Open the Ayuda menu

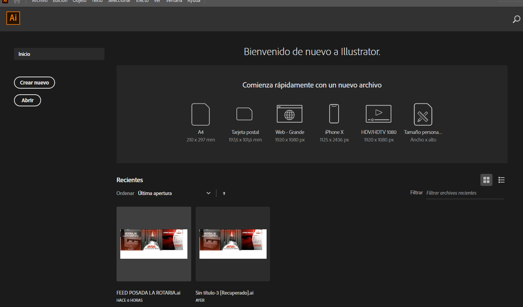pos(194,2)
